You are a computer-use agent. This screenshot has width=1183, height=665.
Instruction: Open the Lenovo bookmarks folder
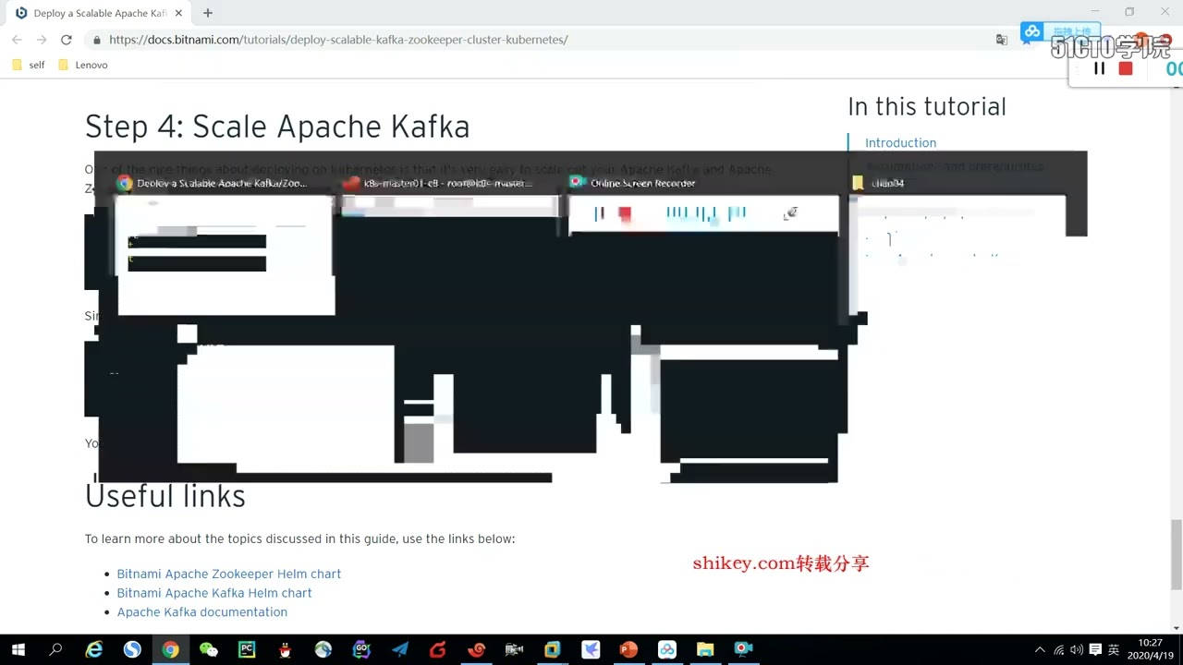pos(82,65)
